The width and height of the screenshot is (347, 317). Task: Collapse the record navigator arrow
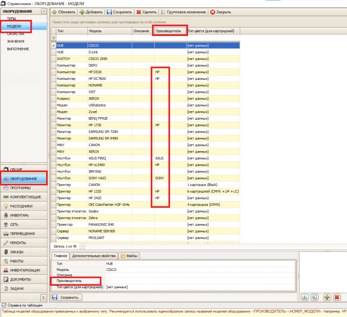[x=82, y=246]
